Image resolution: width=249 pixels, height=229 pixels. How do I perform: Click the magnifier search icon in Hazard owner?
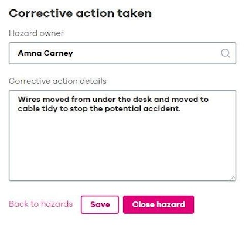[x=226, y=53]
